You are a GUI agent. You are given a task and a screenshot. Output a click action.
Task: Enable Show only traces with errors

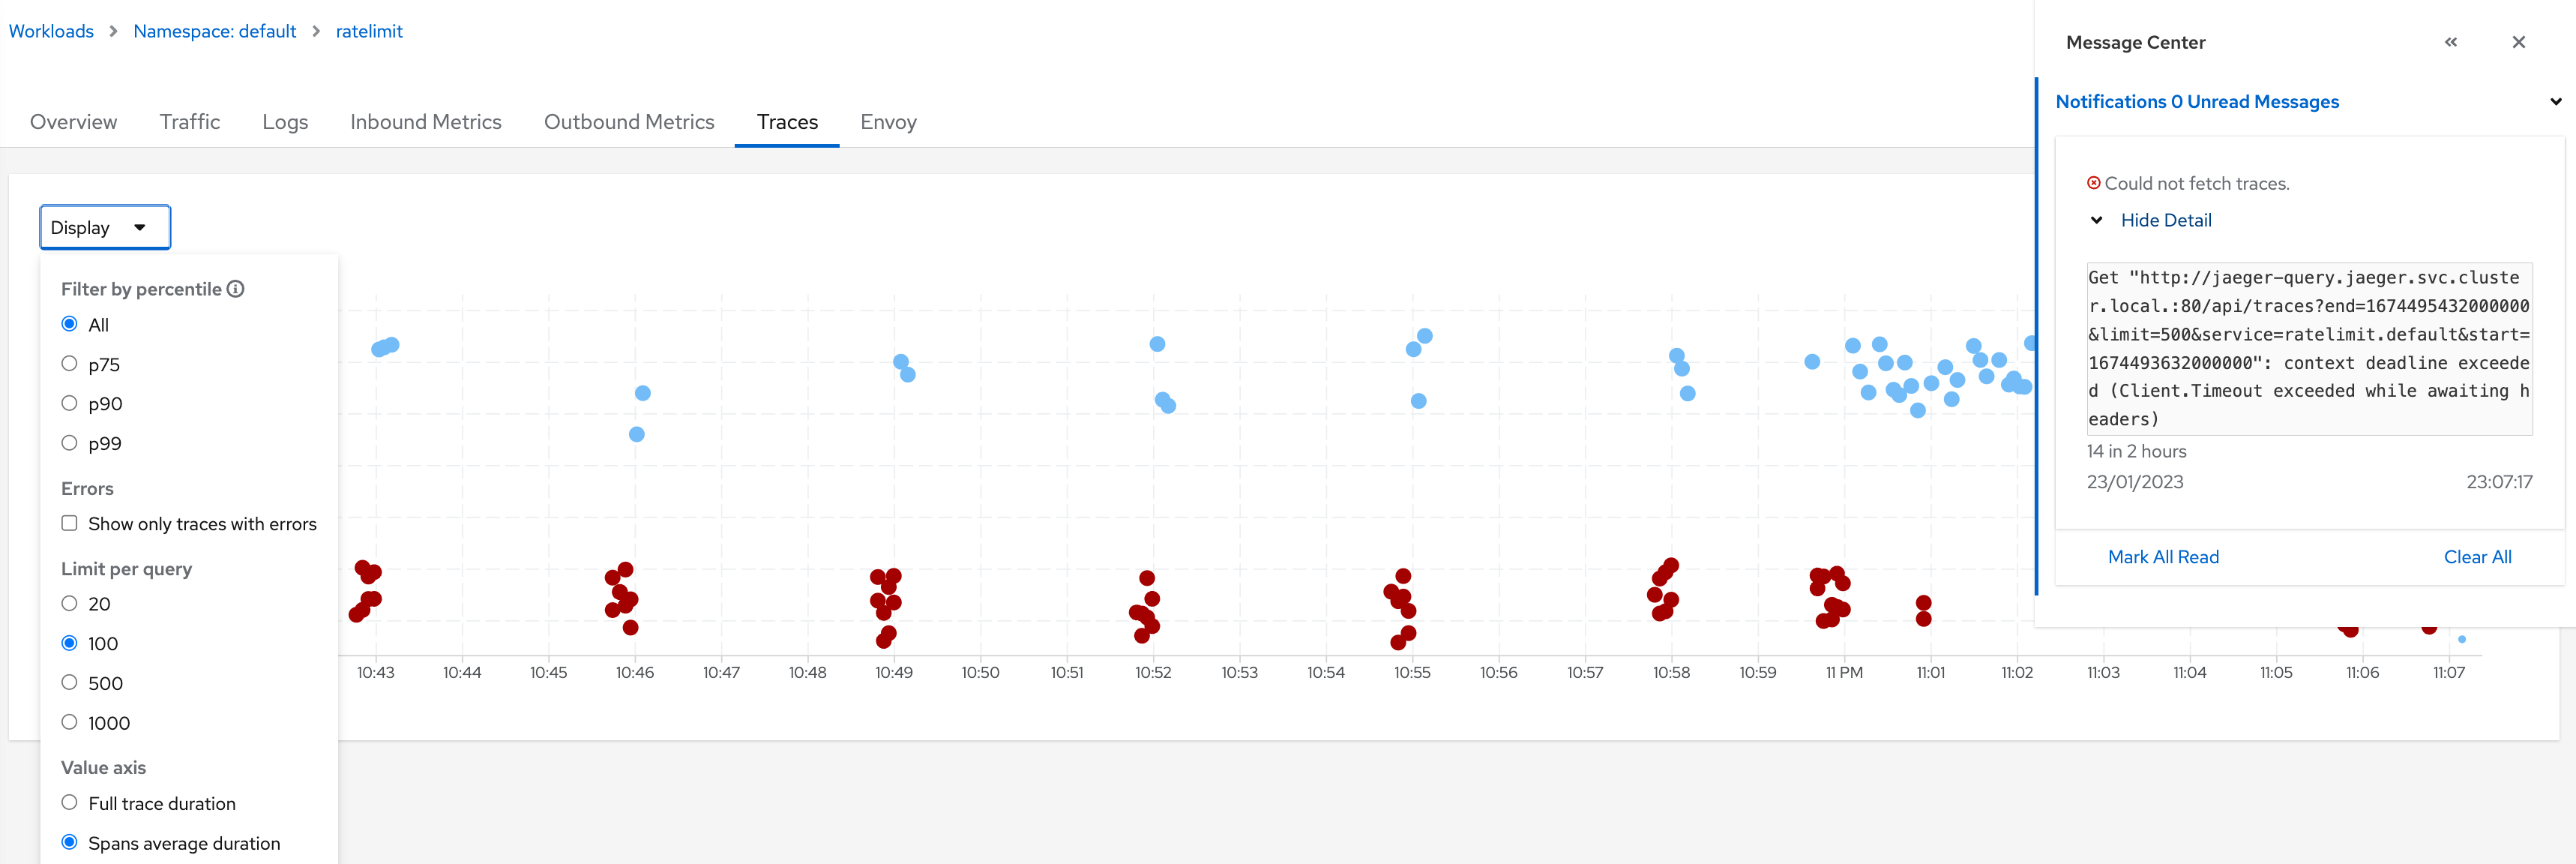(x=68, y=523)
